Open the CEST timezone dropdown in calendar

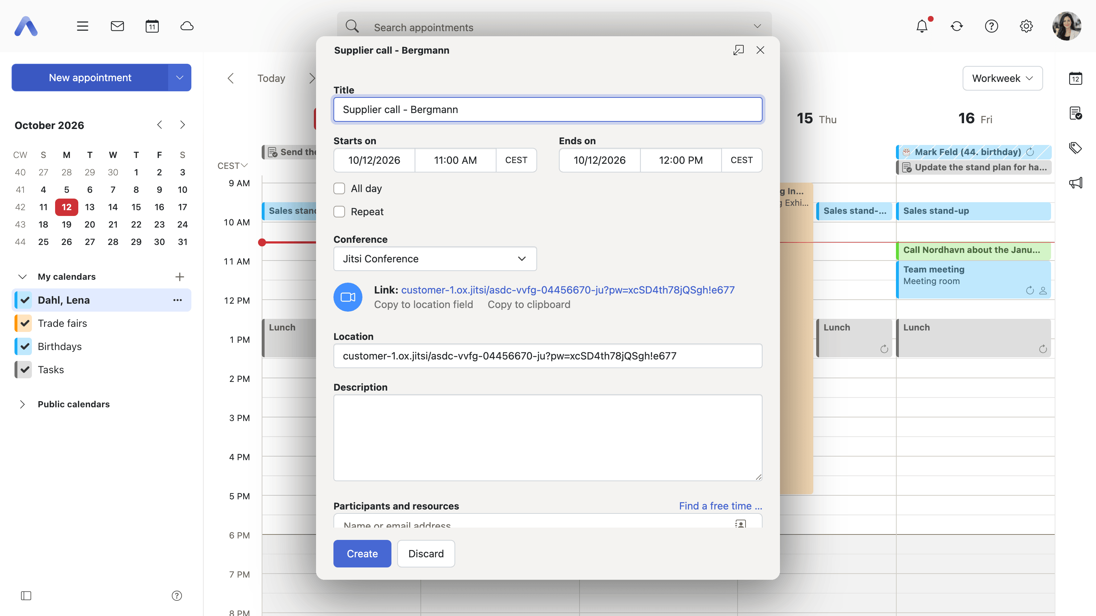[x=232, y=166]
